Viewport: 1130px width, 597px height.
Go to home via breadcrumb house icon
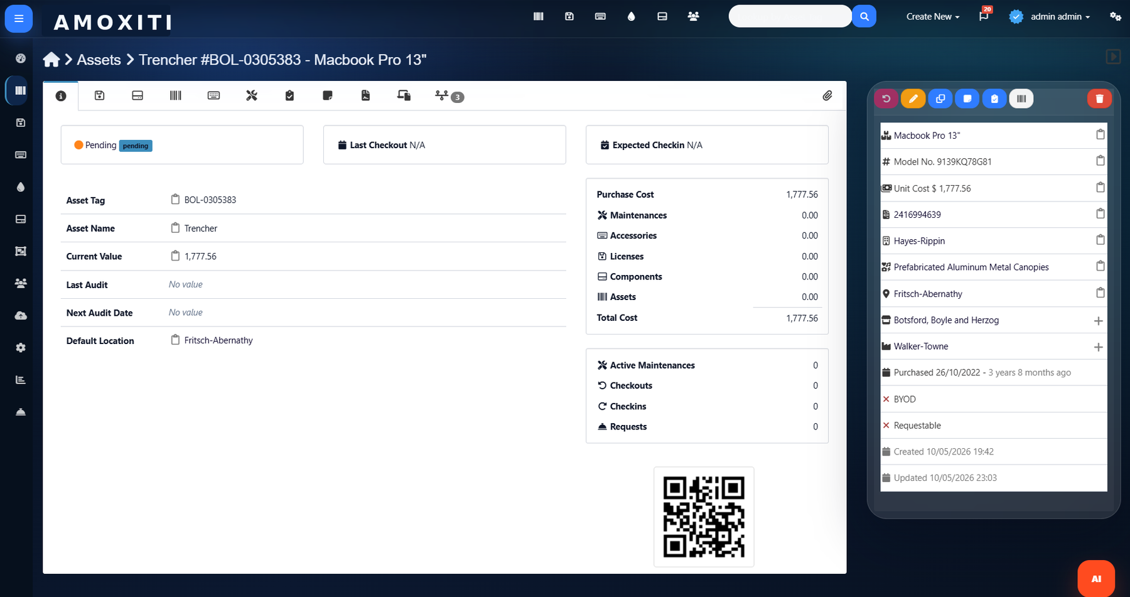51,60
